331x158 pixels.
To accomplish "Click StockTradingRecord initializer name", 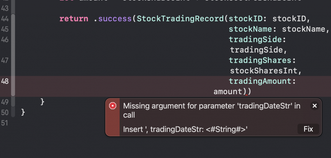I will click(x=180, y=19).
